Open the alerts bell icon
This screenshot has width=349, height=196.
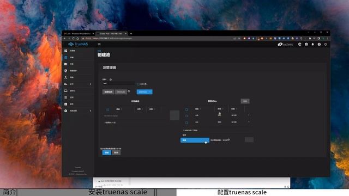click(x=312, y=45)
